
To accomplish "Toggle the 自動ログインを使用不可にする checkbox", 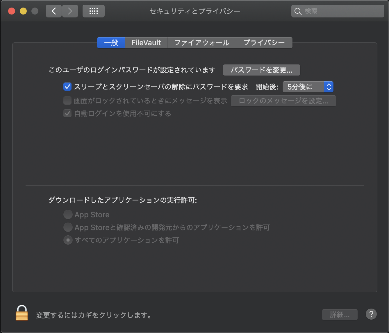I will [x=67, y=113].
